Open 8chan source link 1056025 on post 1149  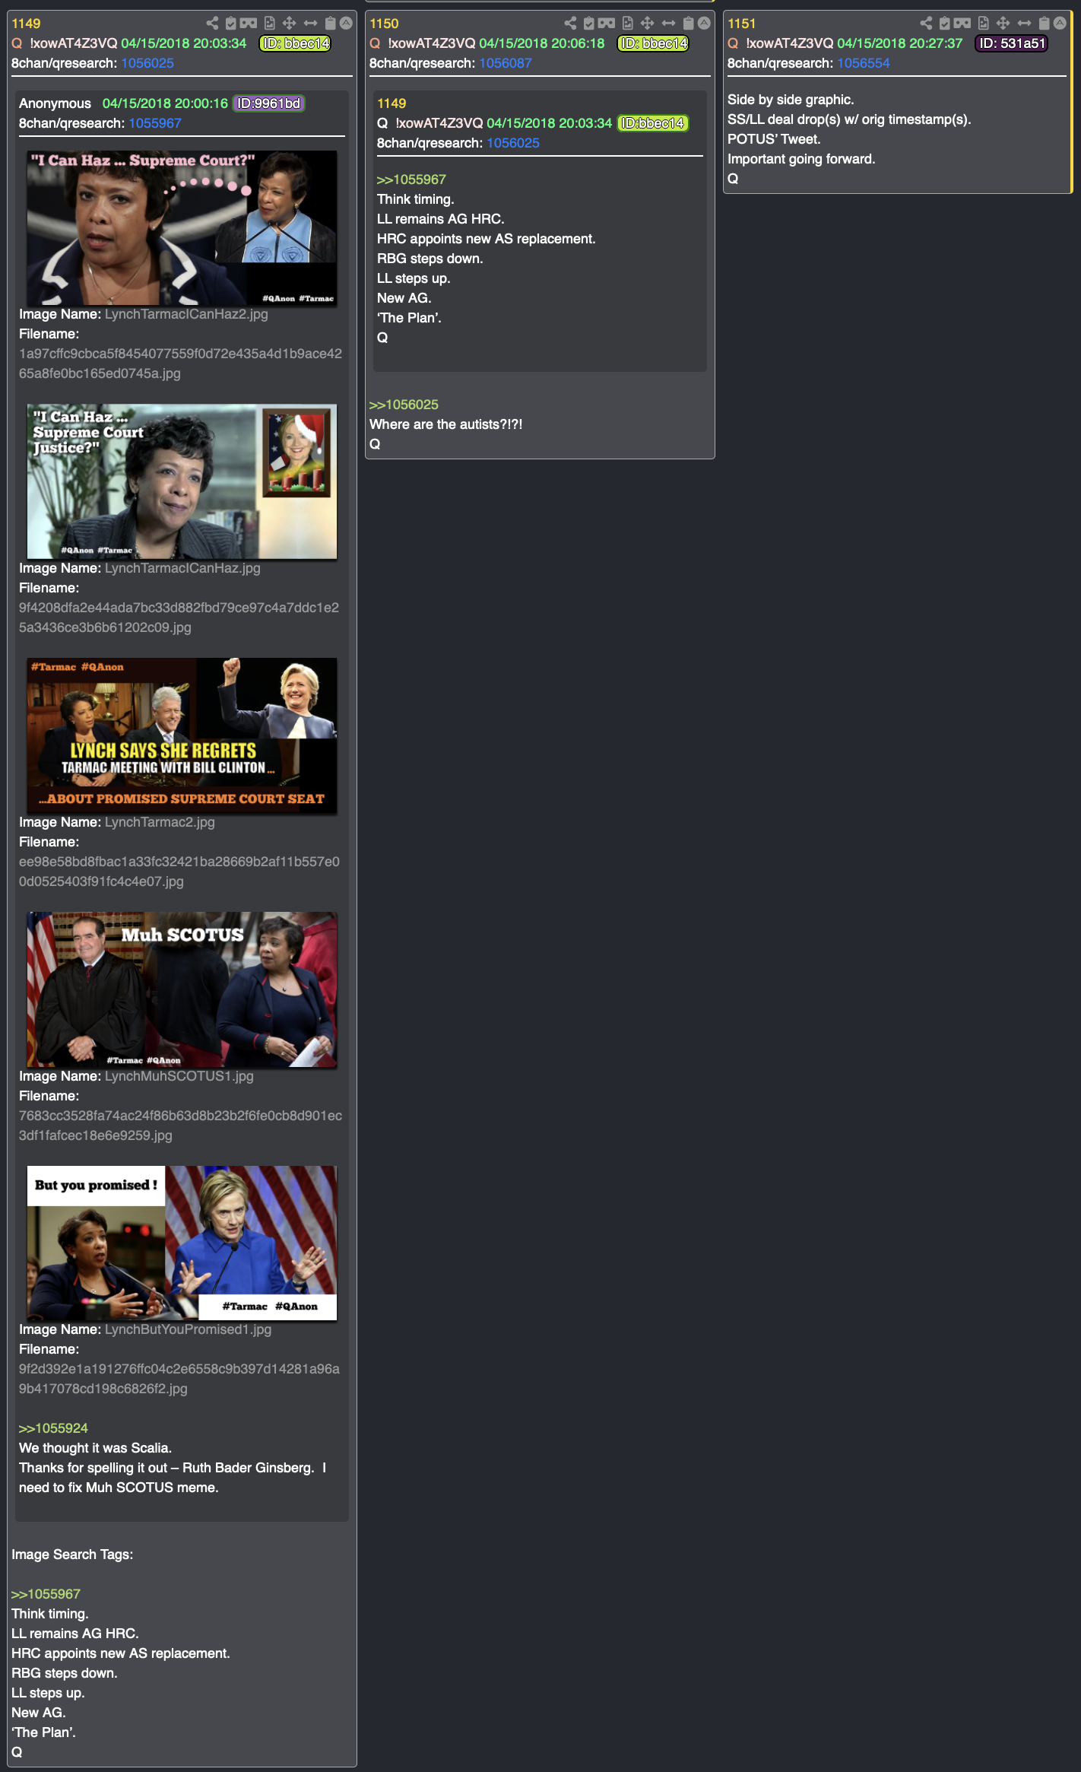[147, 63]
